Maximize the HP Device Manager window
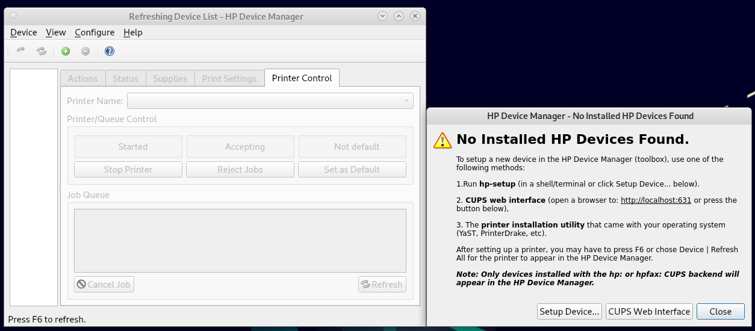This screenshot has height=331, width=755. pos(398,16)
